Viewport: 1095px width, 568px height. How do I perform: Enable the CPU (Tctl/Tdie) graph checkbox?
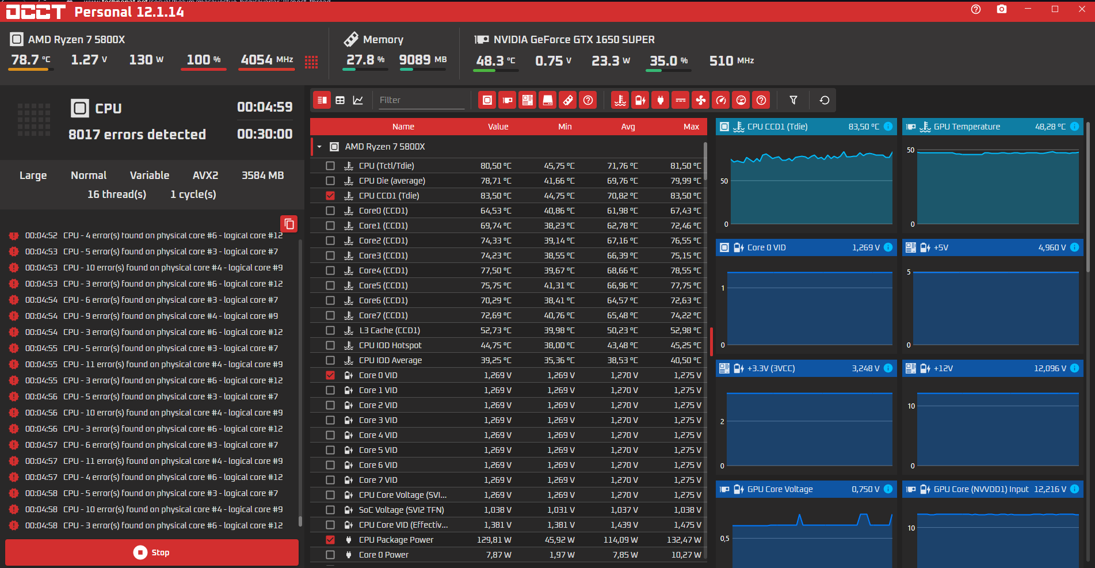pyautogui.click(x=330, y=166)
